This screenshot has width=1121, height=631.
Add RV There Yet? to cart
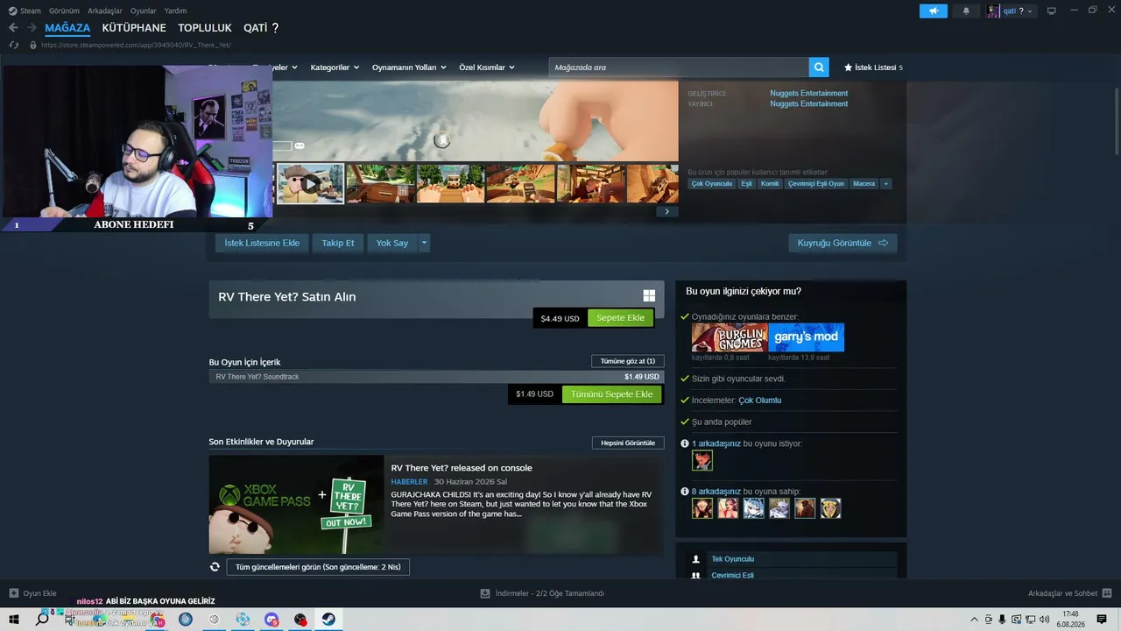click(620, 318)
